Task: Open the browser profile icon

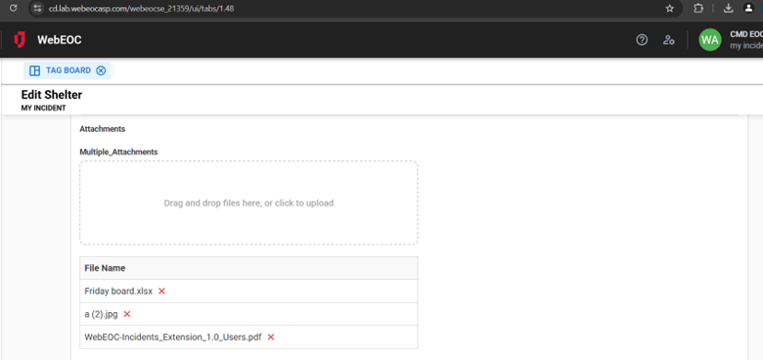Action: coord(748,8)
